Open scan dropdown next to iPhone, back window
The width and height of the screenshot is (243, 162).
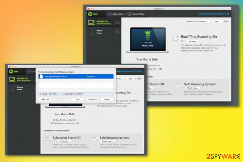click(x=118, y=32)
